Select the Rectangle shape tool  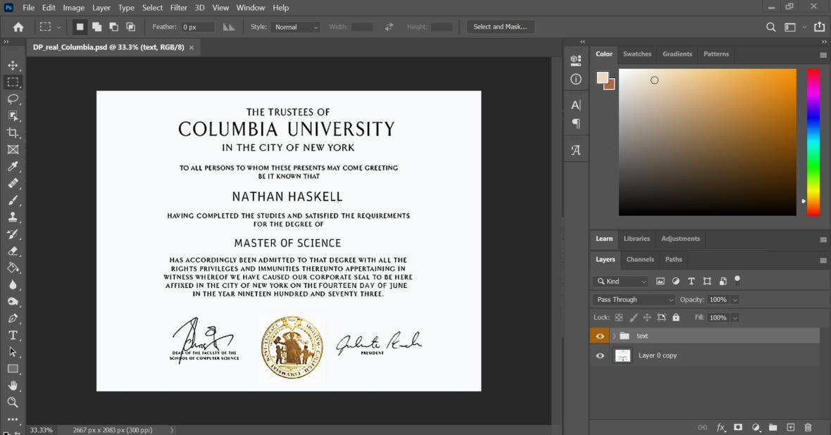pyautogui.click(x=13, y=369)
